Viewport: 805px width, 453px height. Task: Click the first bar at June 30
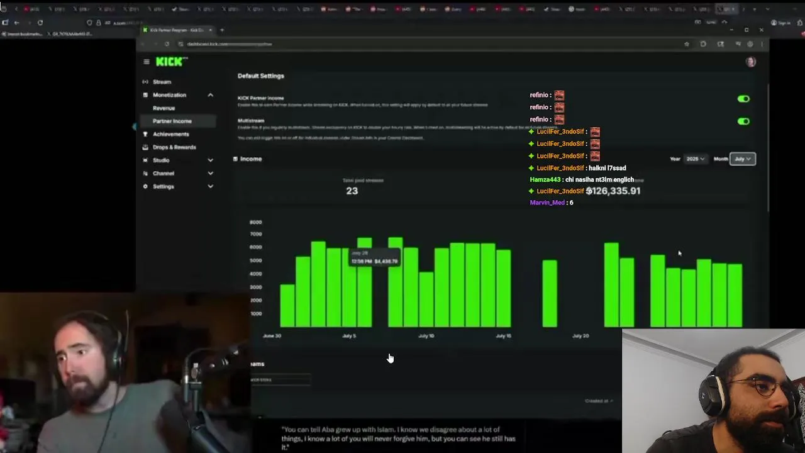287,306
